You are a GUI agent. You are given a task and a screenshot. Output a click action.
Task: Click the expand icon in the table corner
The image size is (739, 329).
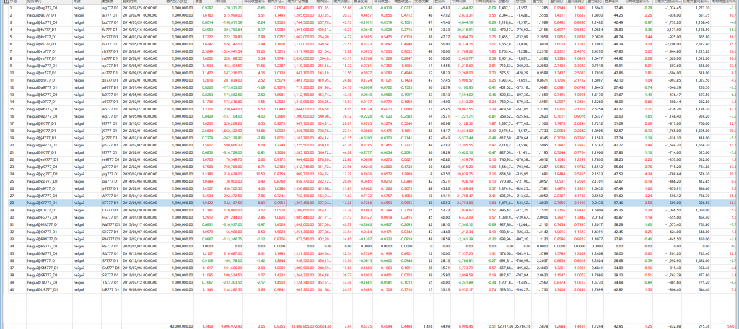(4, 3)
